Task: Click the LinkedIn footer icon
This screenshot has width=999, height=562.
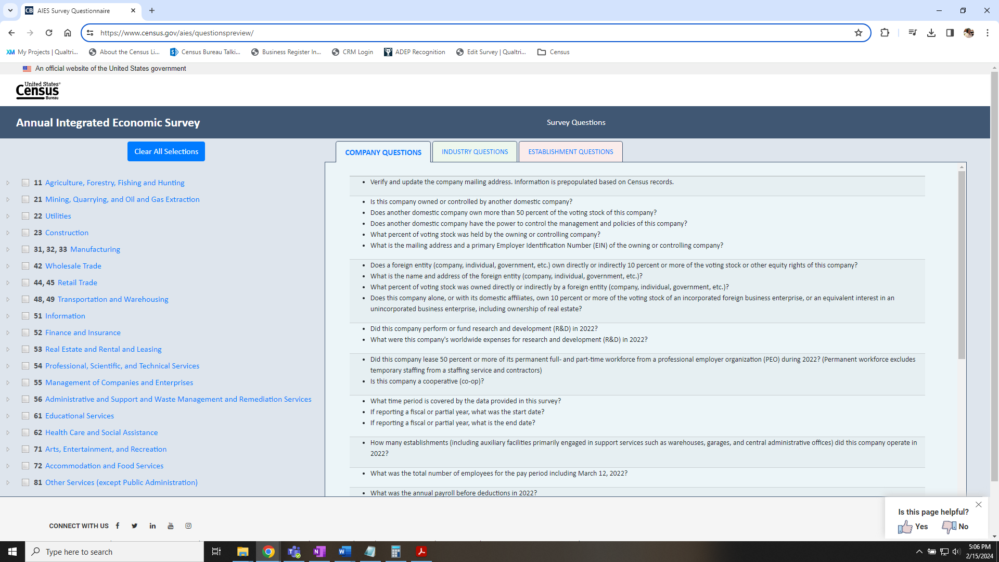Action: [x=152, y=526]
